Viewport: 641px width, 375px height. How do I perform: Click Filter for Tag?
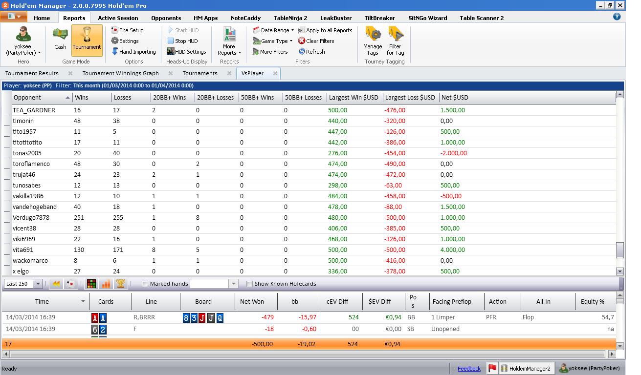coord(395,42)
